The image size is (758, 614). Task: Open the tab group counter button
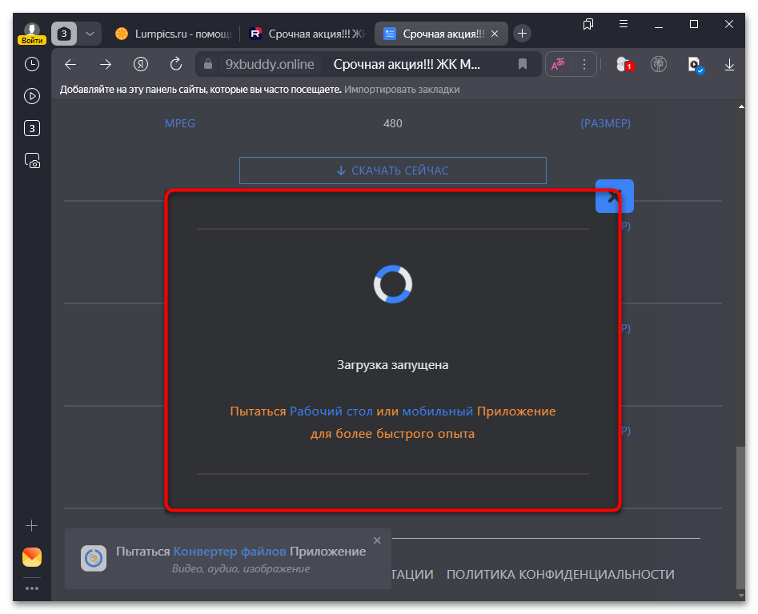(64, 34)
